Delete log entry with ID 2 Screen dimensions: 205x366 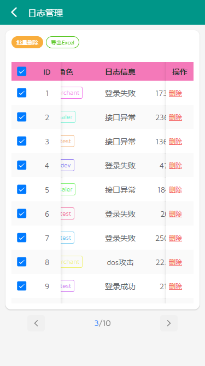(x=175, y=117)
